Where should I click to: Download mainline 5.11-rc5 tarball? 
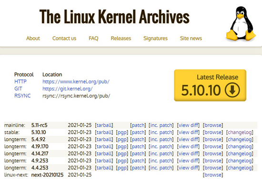click(104, 125)
